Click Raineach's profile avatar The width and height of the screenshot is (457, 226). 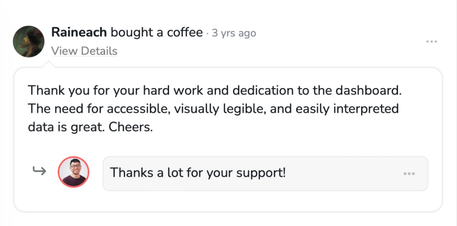coord(28,42)
